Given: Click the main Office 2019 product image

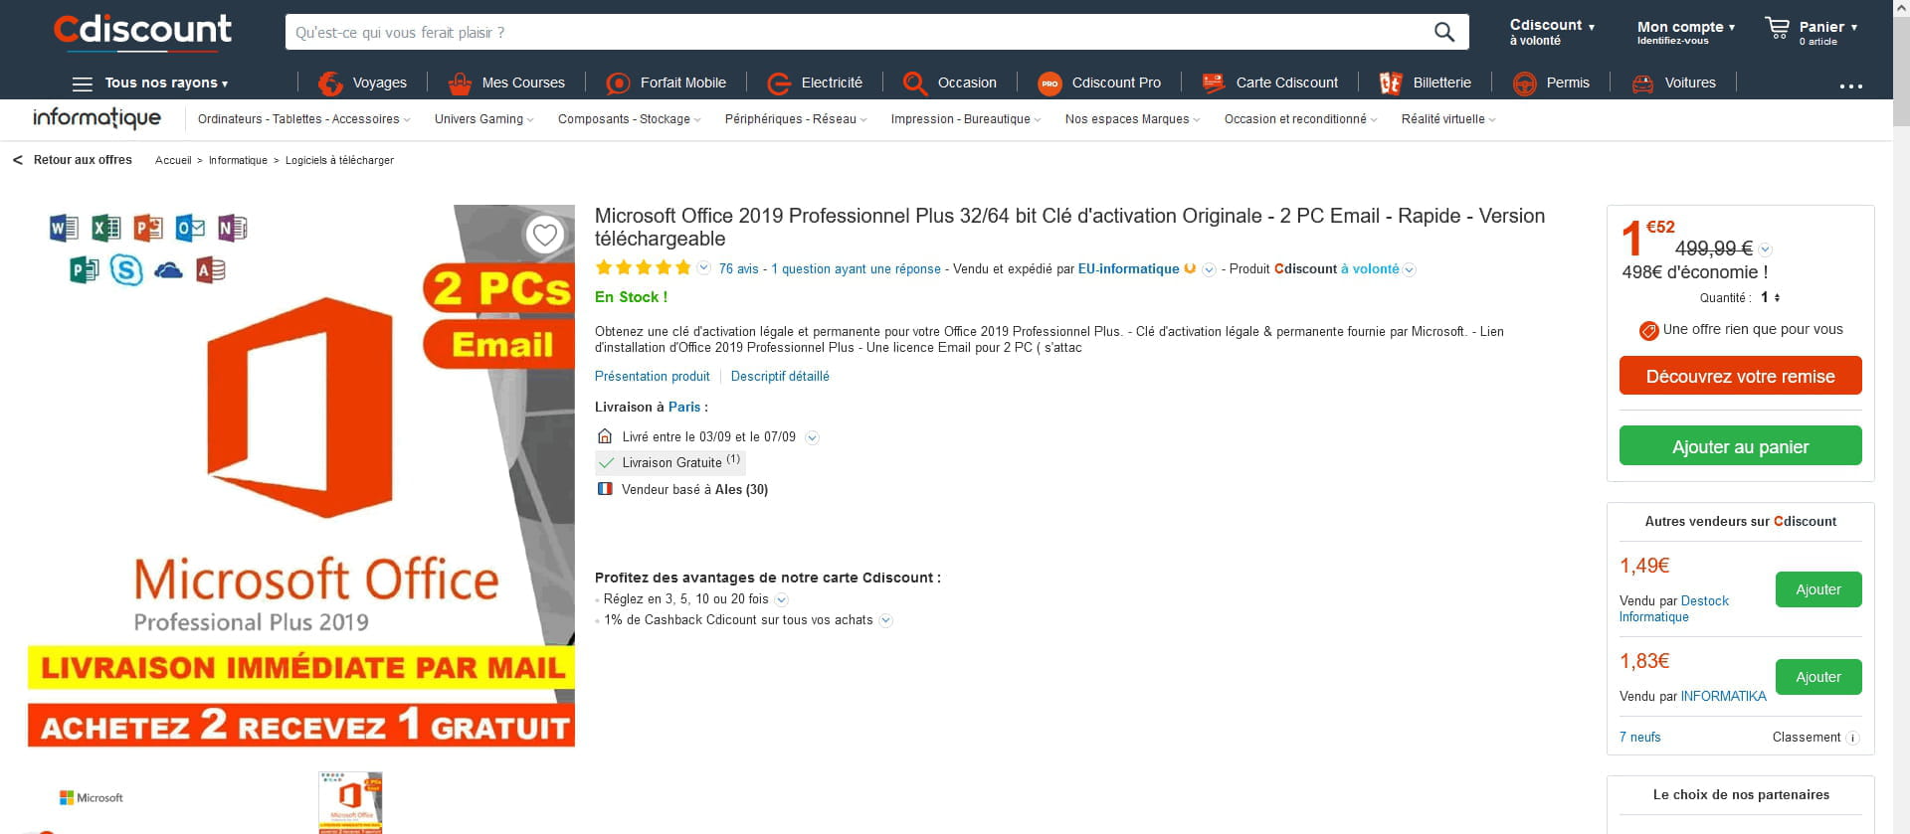Looking at the screenshot, I should tap(301, 475).
